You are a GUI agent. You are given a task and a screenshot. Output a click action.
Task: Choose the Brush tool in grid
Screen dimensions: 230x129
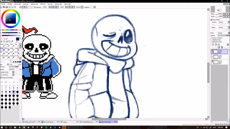pyautogui.click(x=7, y=53)
